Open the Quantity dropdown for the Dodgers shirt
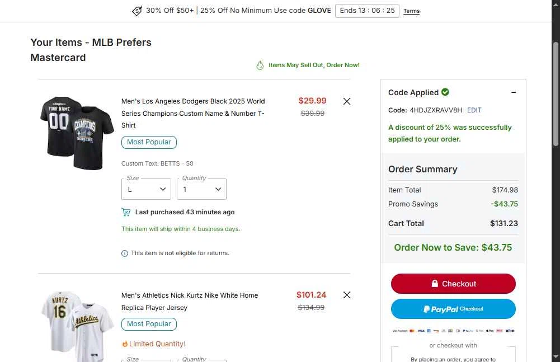The image size is (560, 362). click(x=201, y=189)
